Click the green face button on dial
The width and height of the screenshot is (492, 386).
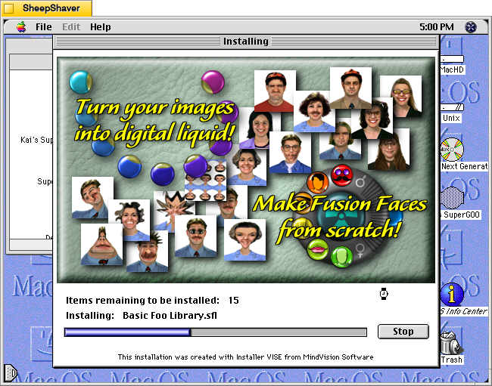pos(341,257)
